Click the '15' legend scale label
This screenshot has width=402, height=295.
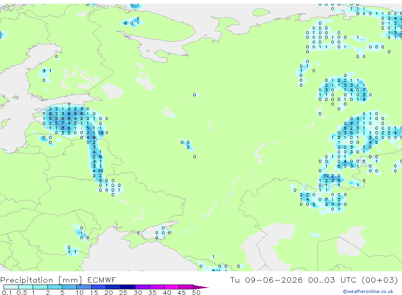[x=94, y=293]
